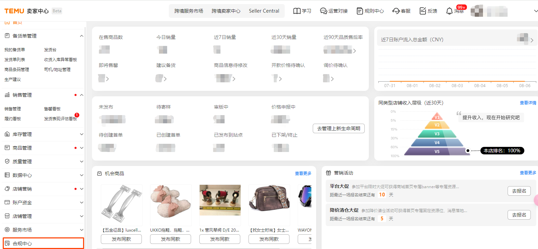
Task: Collapse the 备货单管理 section
Action: (x=81, y=36)
